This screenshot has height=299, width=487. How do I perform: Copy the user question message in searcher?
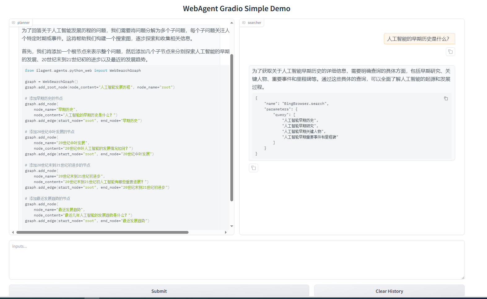[450, 52]
